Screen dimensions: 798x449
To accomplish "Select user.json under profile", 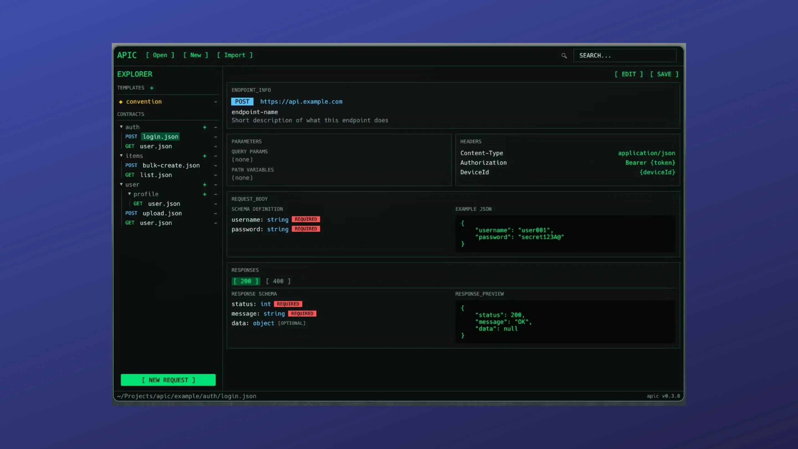I will point(164,204).
